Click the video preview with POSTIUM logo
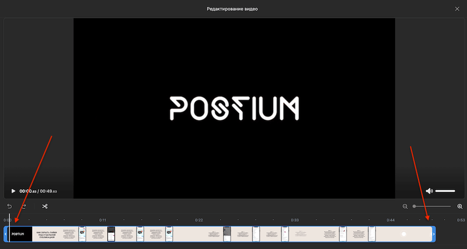The width and height of the screenshot is (467, 249). coord(234,108)
